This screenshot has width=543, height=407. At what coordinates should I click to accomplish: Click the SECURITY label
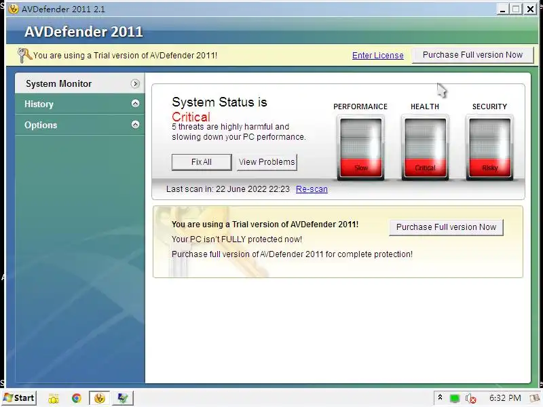(x=489, y=106)
